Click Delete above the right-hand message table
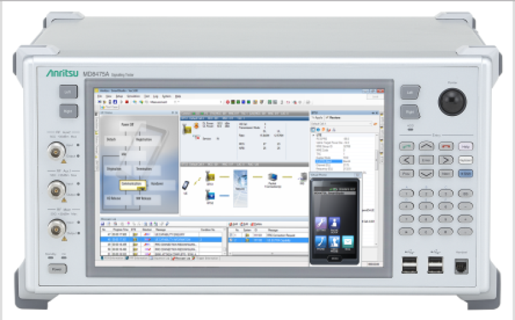 [x=256, y=224]
